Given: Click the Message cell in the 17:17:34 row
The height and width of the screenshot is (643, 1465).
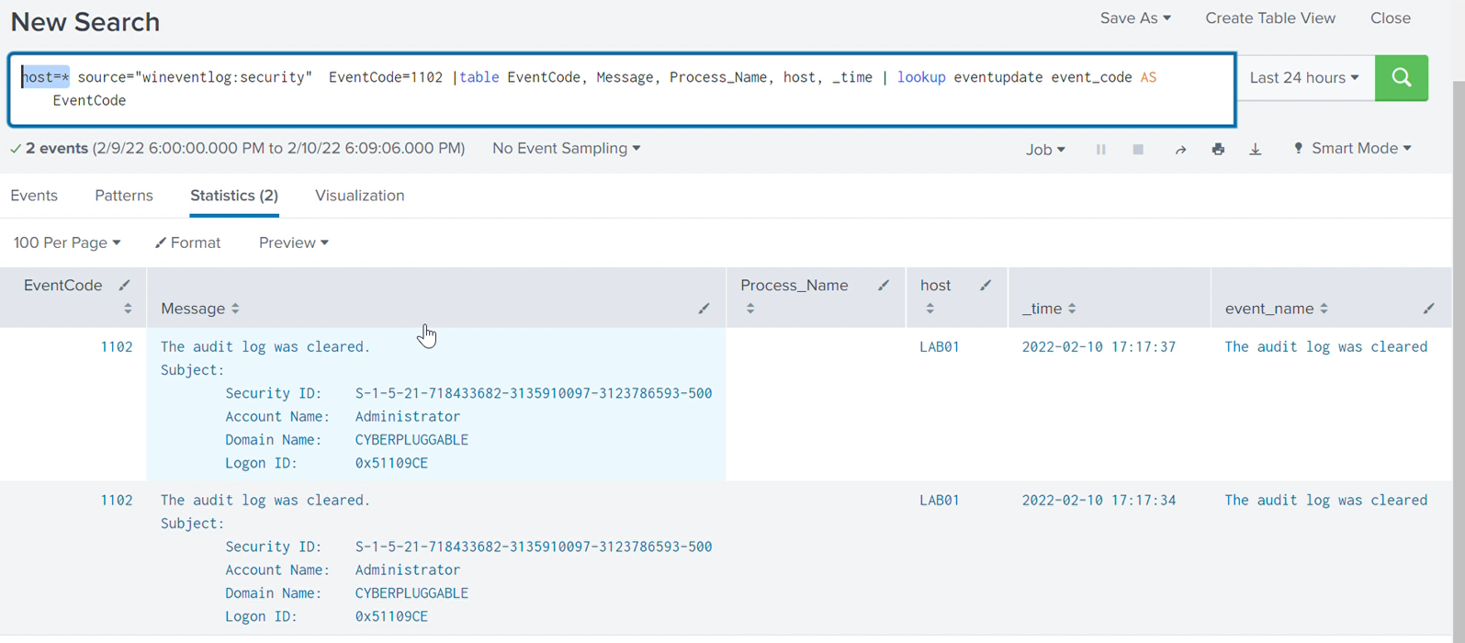Looking at the screenshot, I should click(x=436, y=558).
